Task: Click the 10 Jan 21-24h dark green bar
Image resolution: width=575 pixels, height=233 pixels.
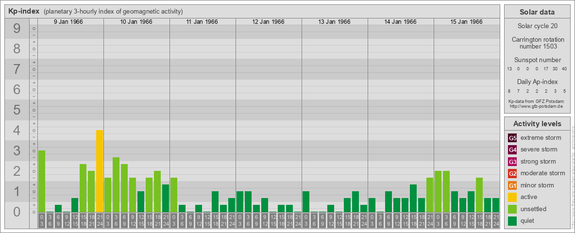Action: (x=166, y=198)
